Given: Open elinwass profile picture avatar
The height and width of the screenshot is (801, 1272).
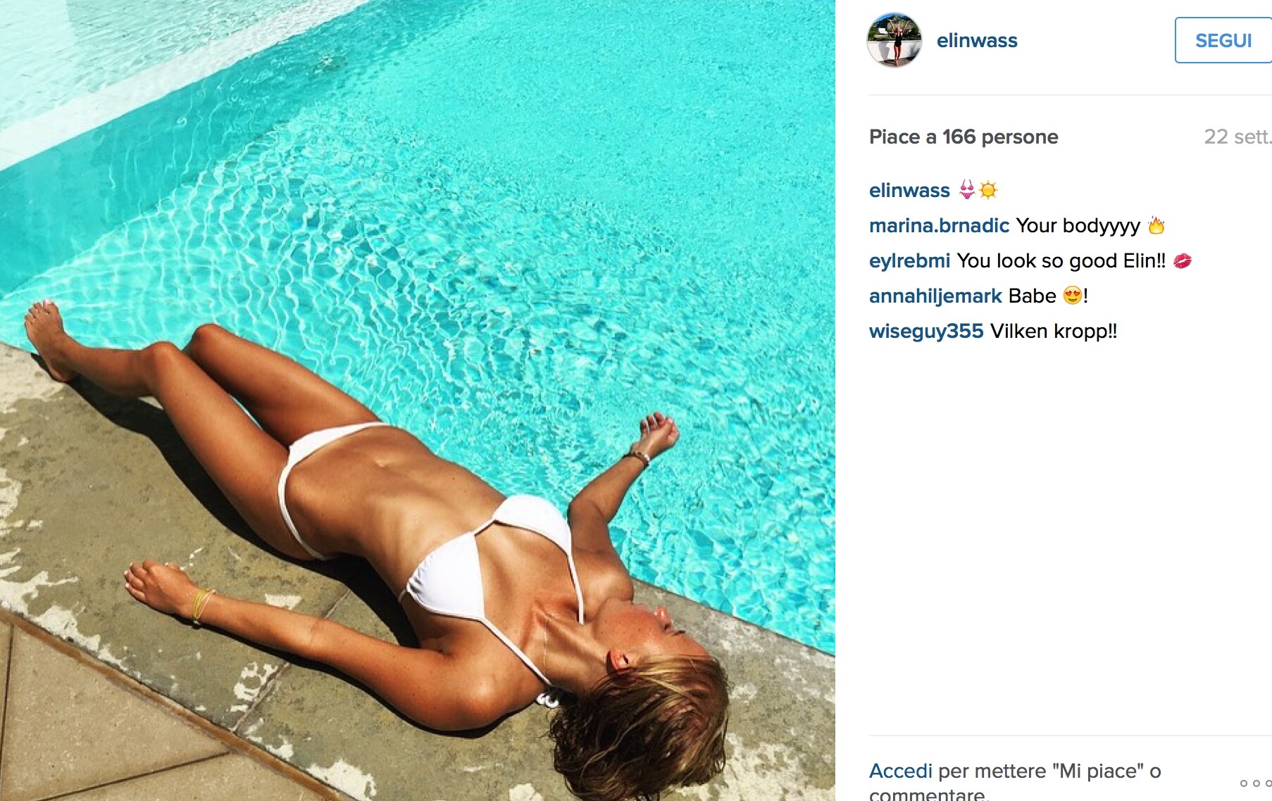Looking at the screenshot, I should pos(894,40).
